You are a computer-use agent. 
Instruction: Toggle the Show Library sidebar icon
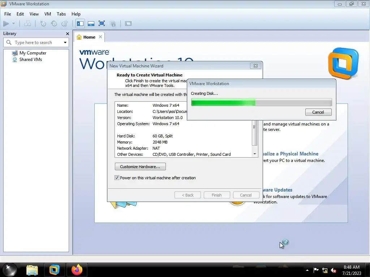80,23
